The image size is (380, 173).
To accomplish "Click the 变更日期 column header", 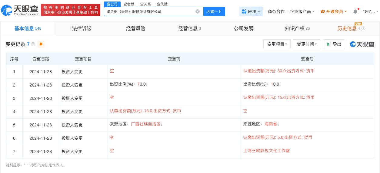I will pos(41,59).
